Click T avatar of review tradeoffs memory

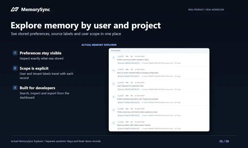[x=113, y=71]
